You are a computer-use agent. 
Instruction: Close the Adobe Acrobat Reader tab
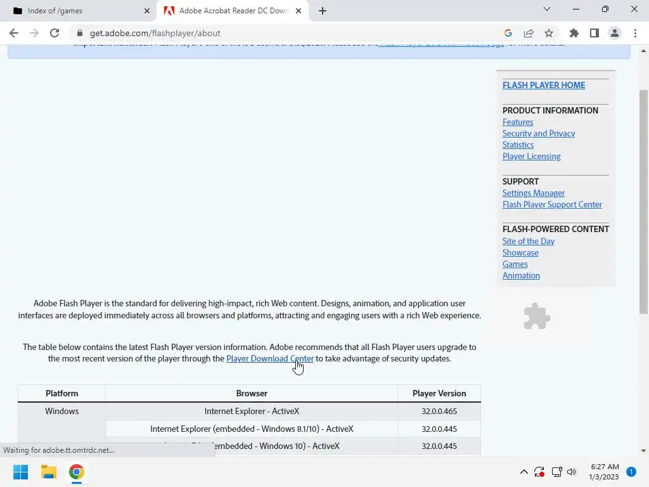click(299, 11)
